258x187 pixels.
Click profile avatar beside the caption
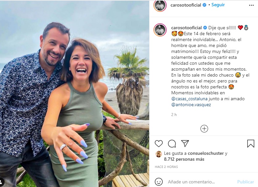(x=160, y=30)
